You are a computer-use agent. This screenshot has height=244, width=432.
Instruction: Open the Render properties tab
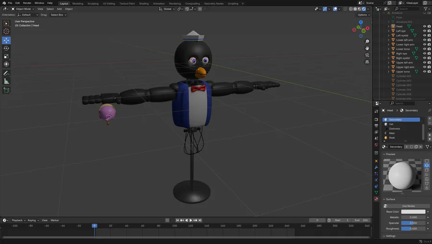pos(376,120)
